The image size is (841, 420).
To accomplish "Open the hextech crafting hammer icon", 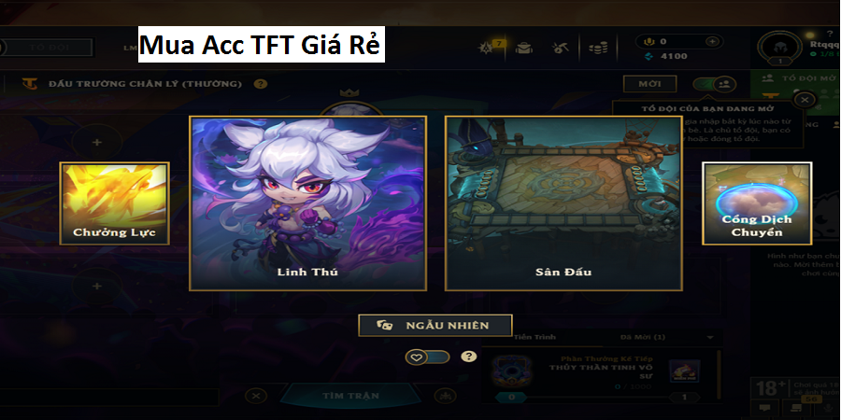I will pyautogui.click(x=561, y=49).
